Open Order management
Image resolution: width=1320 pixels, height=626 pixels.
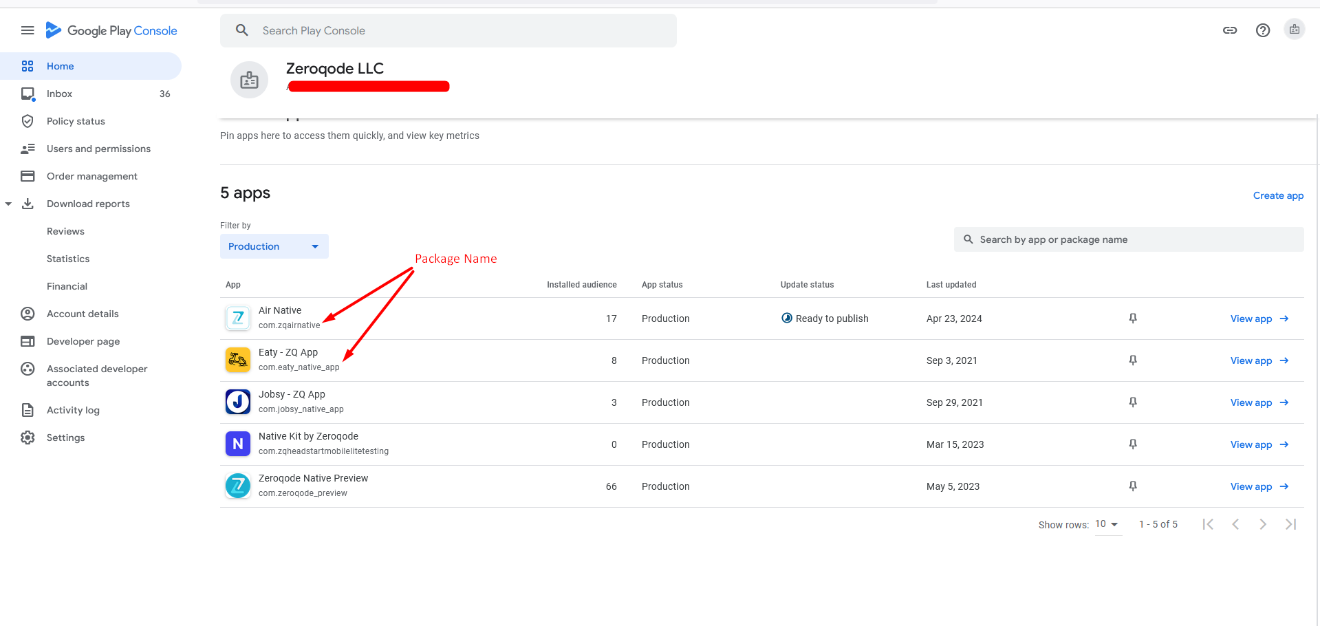pos(91,176)
